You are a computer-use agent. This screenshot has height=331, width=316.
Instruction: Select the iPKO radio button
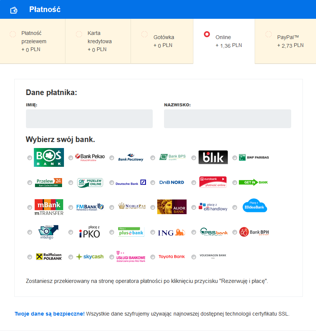(x=71, y=232)
